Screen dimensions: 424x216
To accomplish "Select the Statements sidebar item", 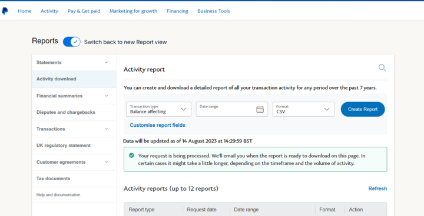I will coord(74,62).
